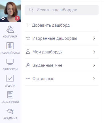Screen dimensions: 104x123
Task: Open Выданные мне entry
Action: point(61,65)
